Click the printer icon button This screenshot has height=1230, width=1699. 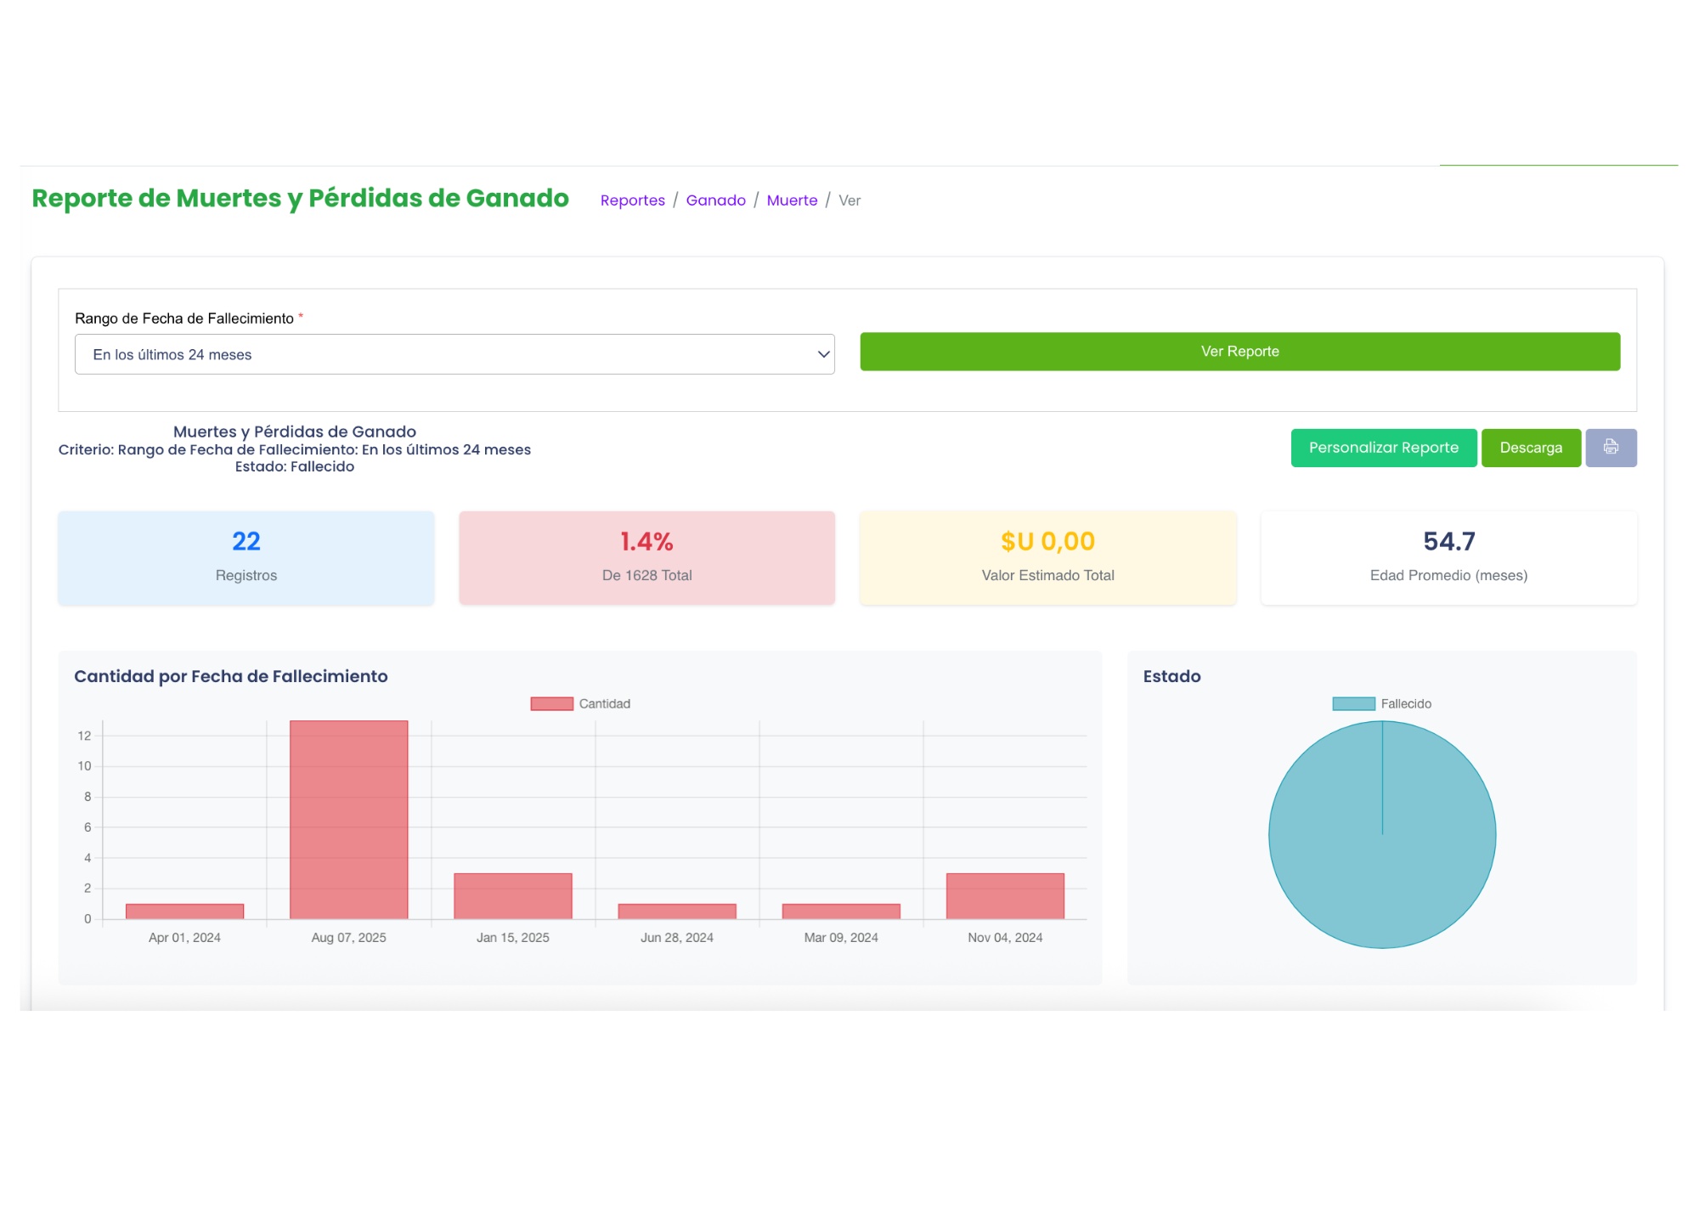pyautogui.click(x=1610, y=448)
